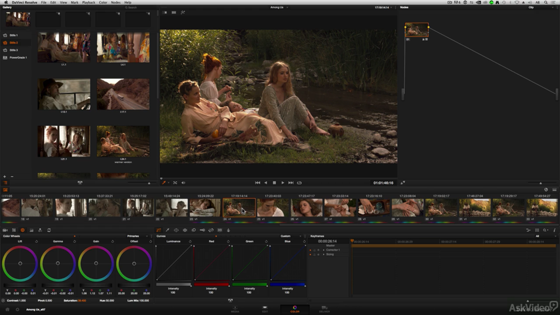Click the split-screen viewer mode icon

tap(174, 12)
